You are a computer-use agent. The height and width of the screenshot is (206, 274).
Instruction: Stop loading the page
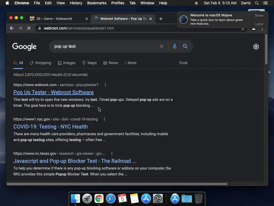click(x=29, y=28)
